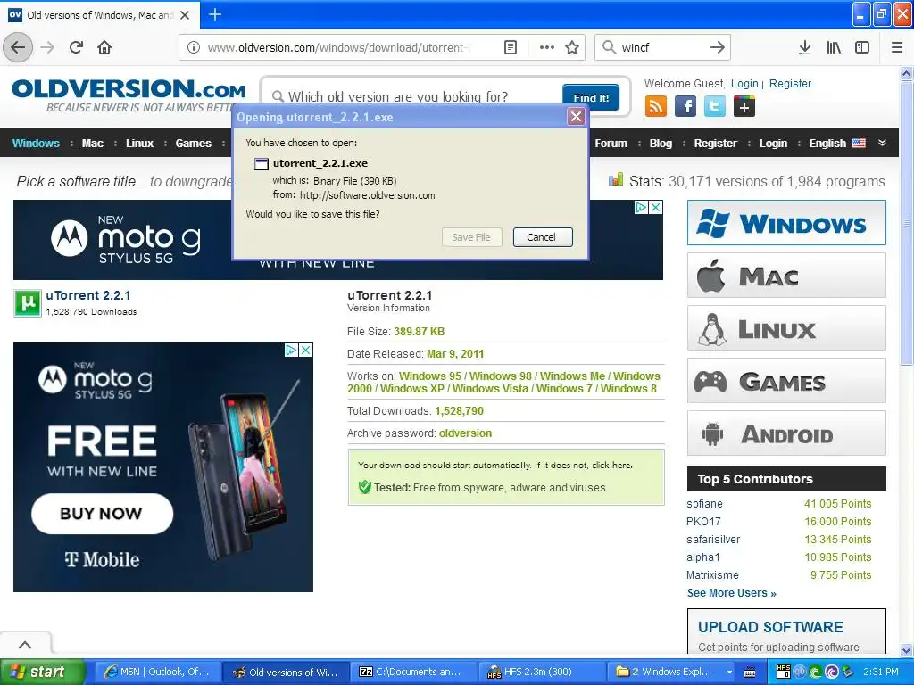Screen dimensions: 914x685
Task: Expand the bottom-left collapse chevron tab
Action: (x=25, y=644)
